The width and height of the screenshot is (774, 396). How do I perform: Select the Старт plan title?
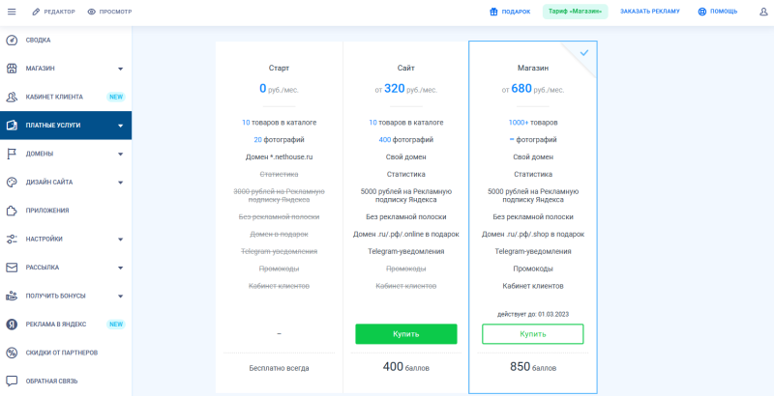click(x=279, y=68)
